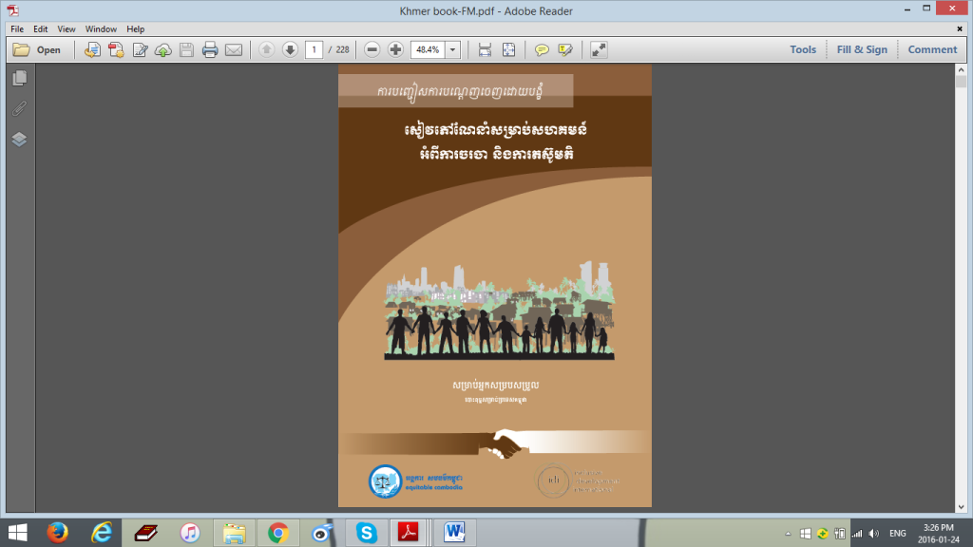This screenshot has width=973, height=547.
Task: Click the Open file button
Action: point(37,49)
